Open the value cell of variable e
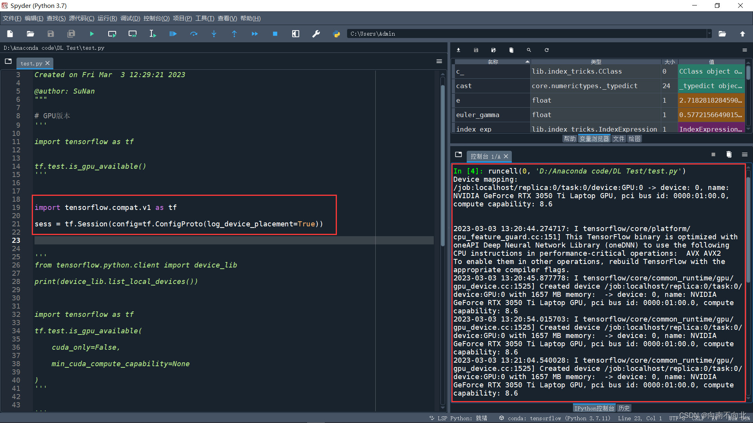 coord(711,100)
